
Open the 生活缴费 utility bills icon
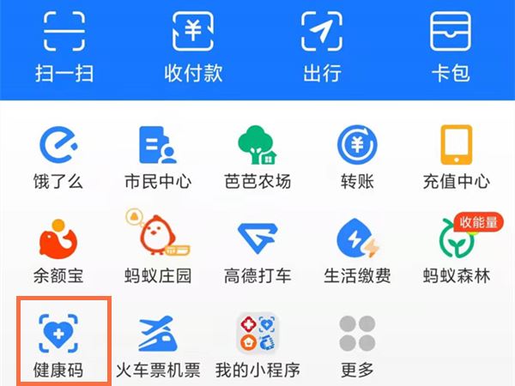pyautogui.click(x=358, y=238)
